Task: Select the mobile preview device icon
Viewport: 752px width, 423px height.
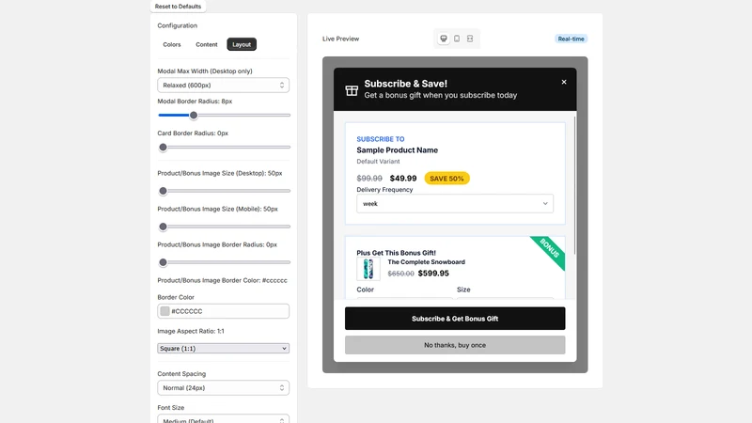Action: 457,39
